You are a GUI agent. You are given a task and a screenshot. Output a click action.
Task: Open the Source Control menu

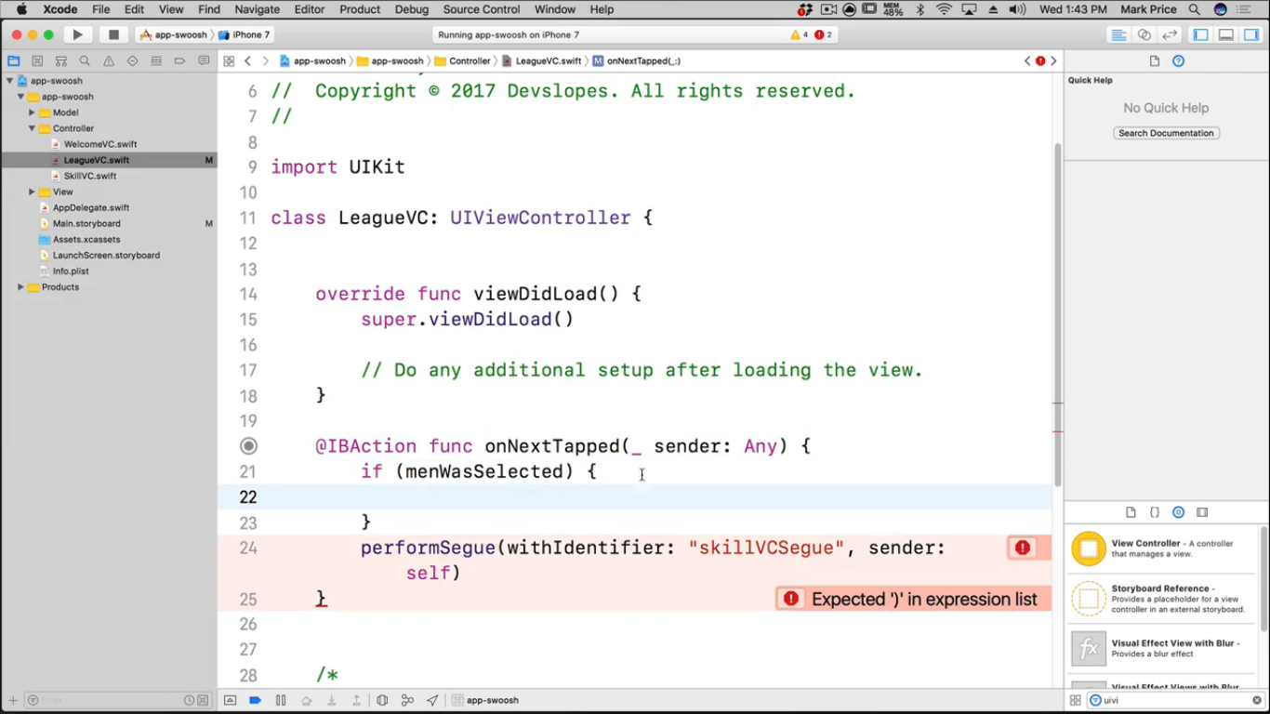481,9
